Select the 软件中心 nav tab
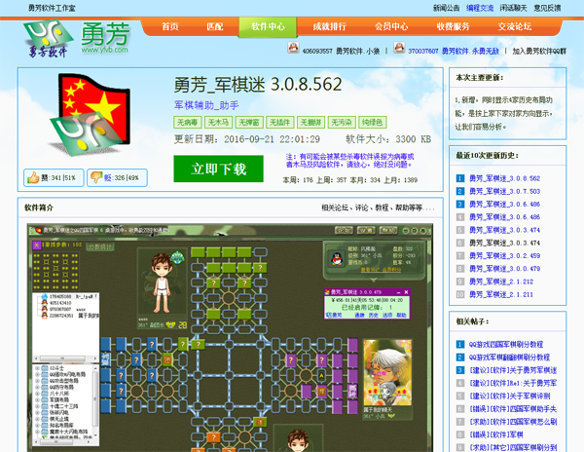This screenshot has height=452, width=584. [x=268, y=27]
